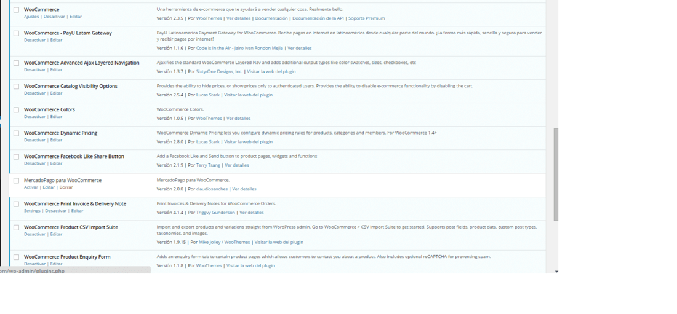Editar Product CSV Import Suite
The width and height of the screenshot is (677, 314).
(x=56, y=234)
